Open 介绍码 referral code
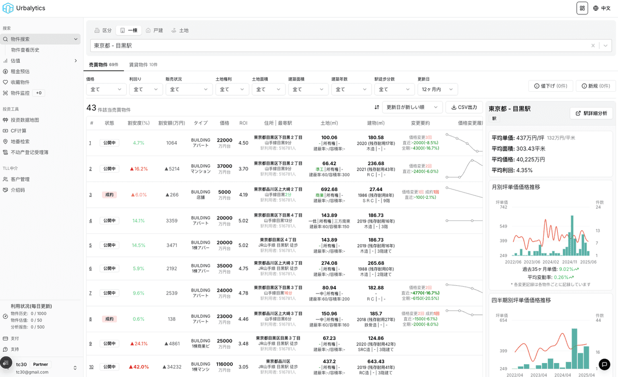Image resolution: width=618 pixels, height=377 pixels. (x=18, y=190)
